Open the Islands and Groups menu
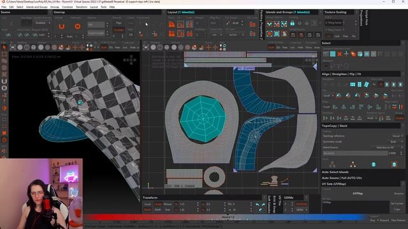408x229 pixels. pyautogui.click(x=37, y=7)
